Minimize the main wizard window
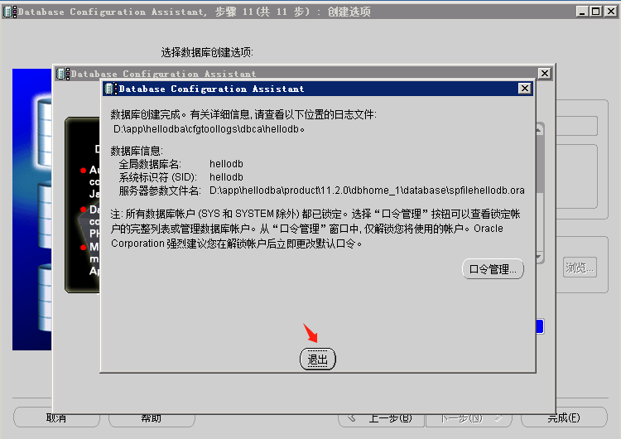The height and width of the screenshot is (439, 621). point(581,12)
